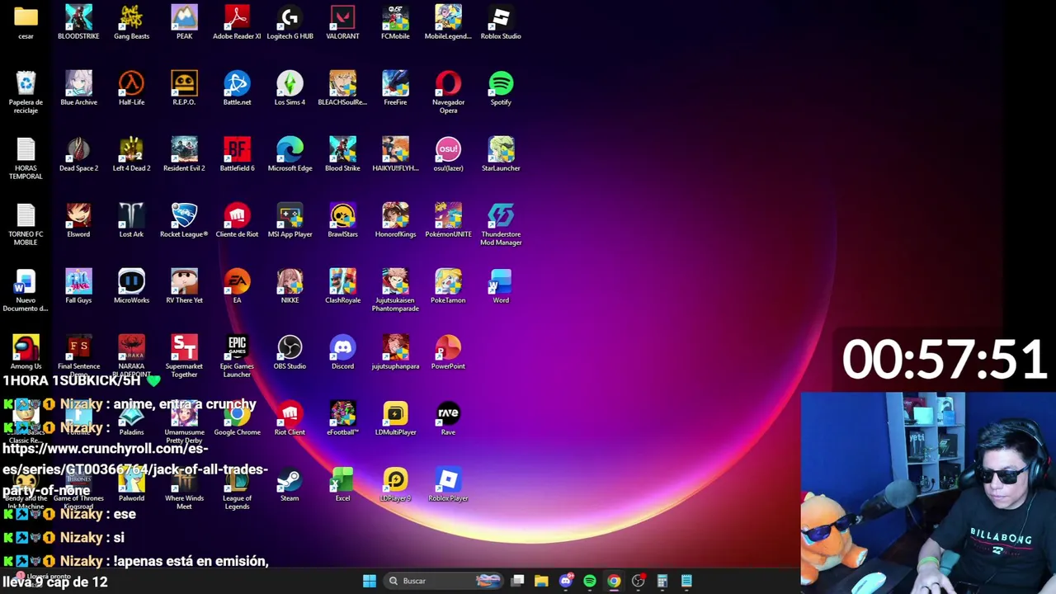Select the Blue Archive icon

click(x=78, y=88)
